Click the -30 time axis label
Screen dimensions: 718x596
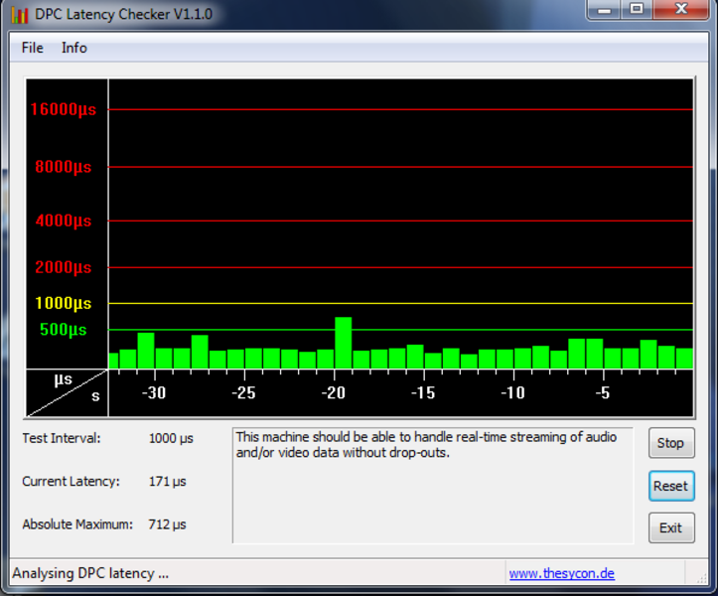pos(154,392)
